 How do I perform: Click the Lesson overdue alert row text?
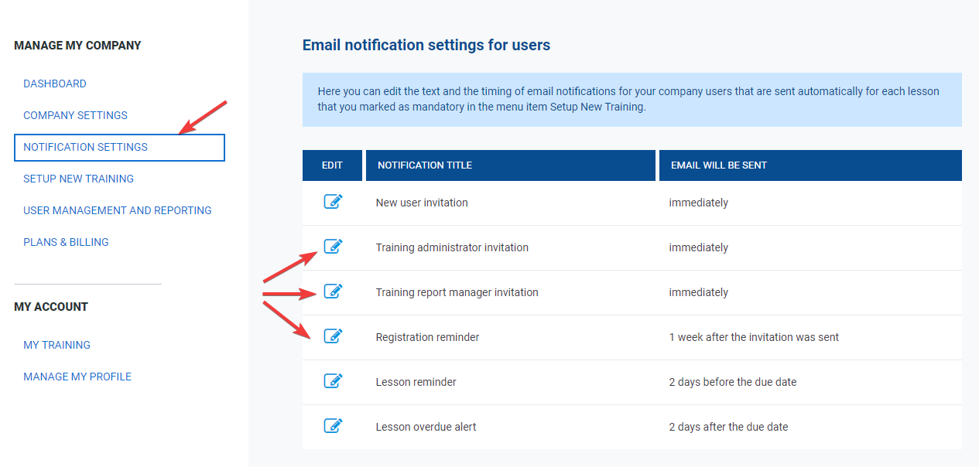coord(425,426)
